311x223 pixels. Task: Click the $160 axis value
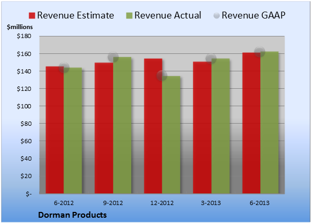[24, 54]
